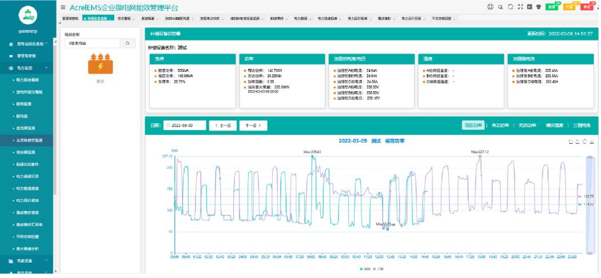The image size is (601, 278).
Task: Click the hamburger menu collapse icon
Action: [x=63, y=7]
